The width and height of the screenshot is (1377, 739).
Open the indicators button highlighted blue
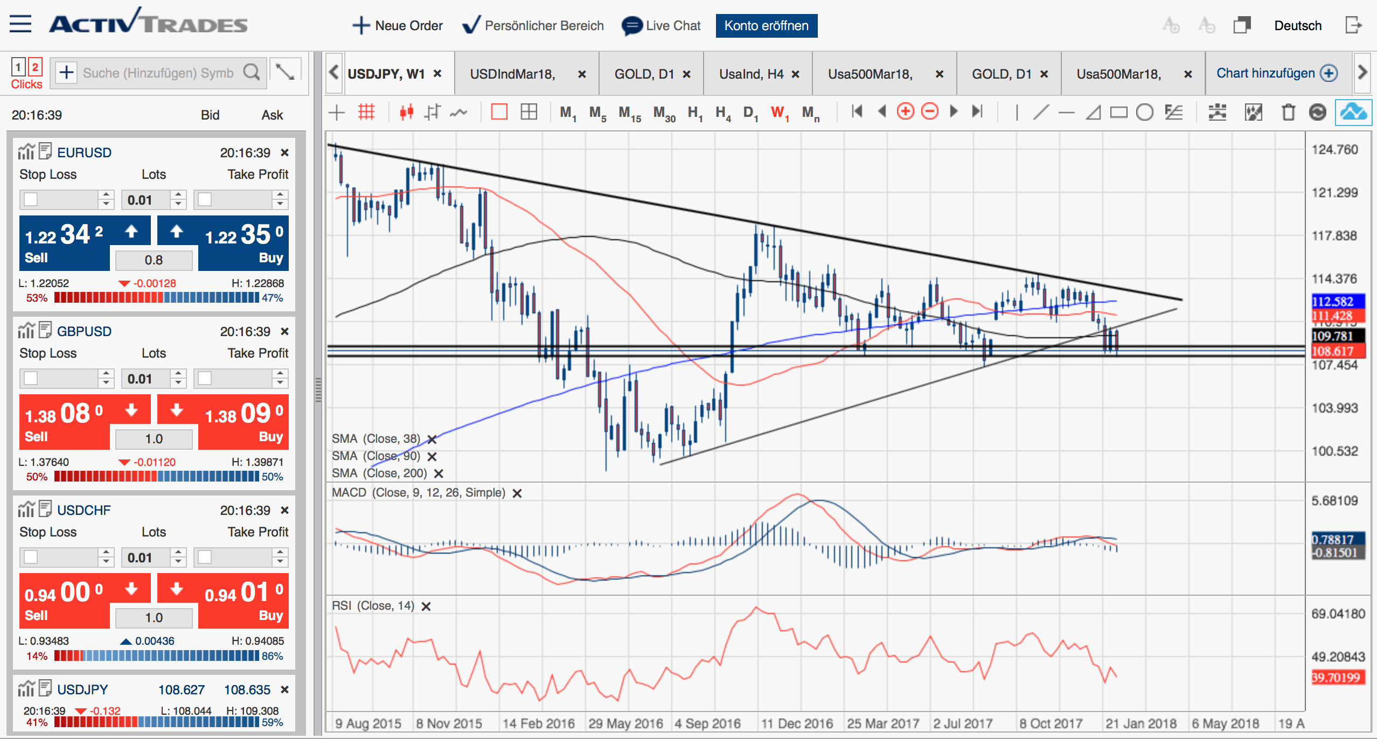[1353, 112]
